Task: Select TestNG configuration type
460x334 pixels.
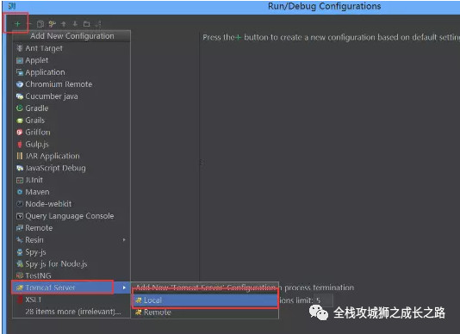Action: click(71, 275)
